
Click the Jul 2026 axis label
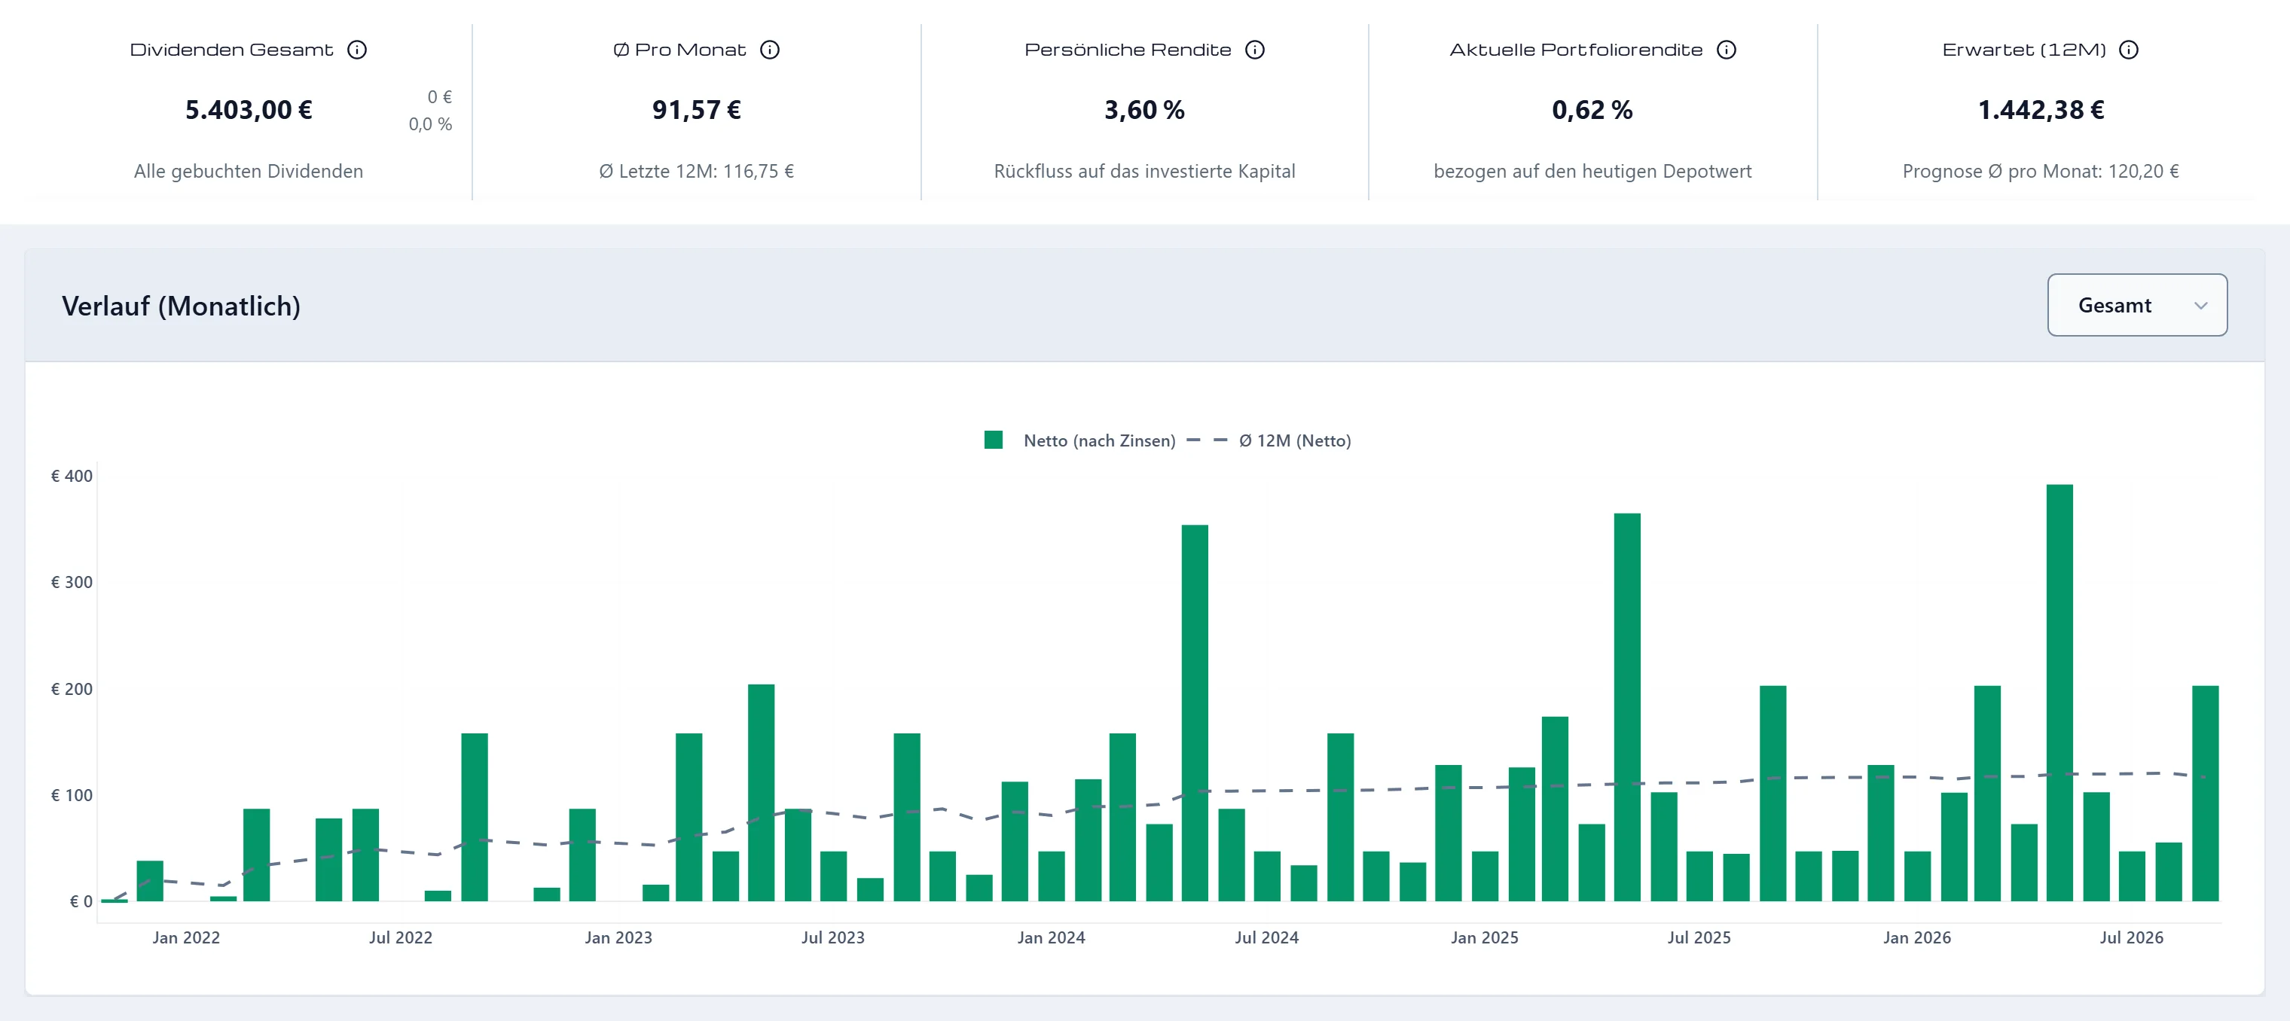(x=2132, y=937)
